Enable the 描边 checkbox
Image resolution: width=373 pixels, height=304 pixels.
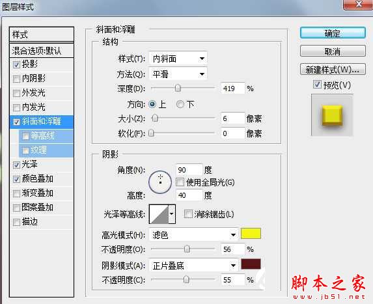click(16, 222)
